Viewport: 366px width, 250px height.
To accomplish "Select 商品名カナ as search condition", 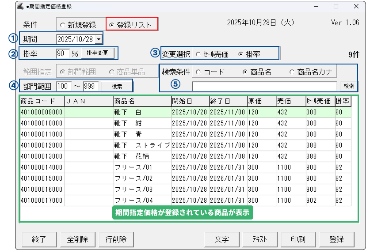I will tap(291, 72).
